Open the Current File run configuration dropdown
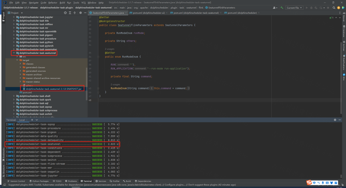Image resolution: width=346 pixels, height=188 pixels. click(x=294, y=8)
